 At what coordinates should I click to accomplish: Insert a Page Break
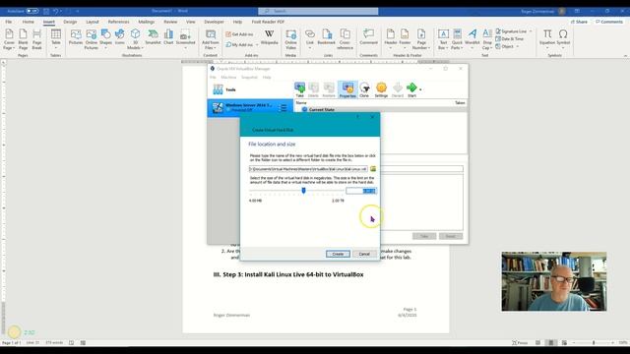pyautogui.click(x=36, y=39)
